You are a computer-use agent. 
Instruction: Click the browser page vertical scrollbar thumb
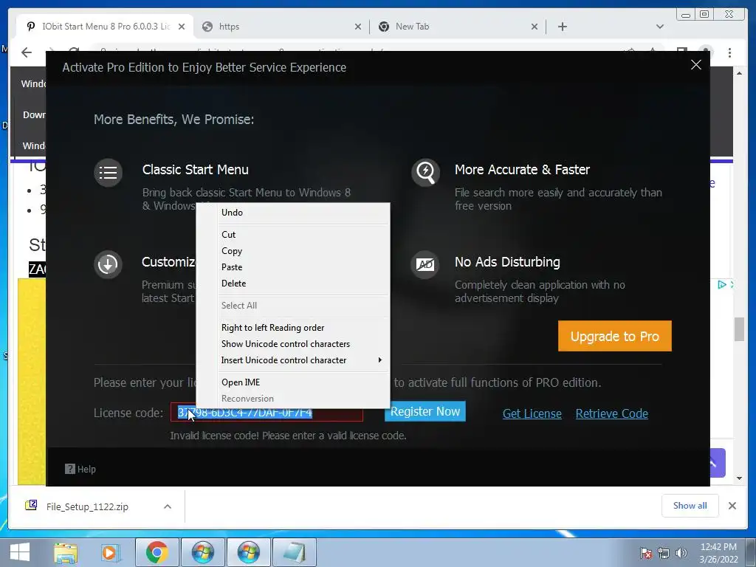(739, 329)
